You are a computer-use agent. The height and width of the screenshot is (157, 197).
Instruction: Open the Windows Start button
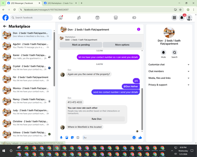pos(4,151)
